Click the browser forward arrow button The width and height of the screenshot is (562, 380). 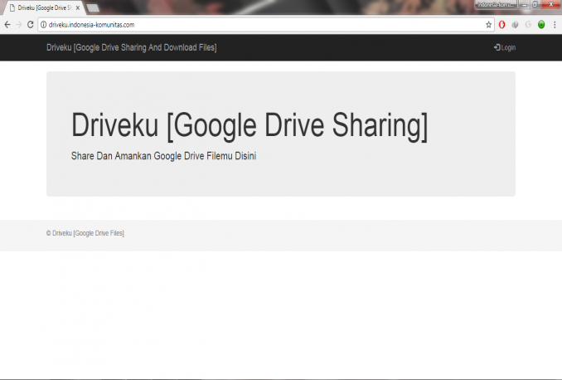click(x=19, y=25)
